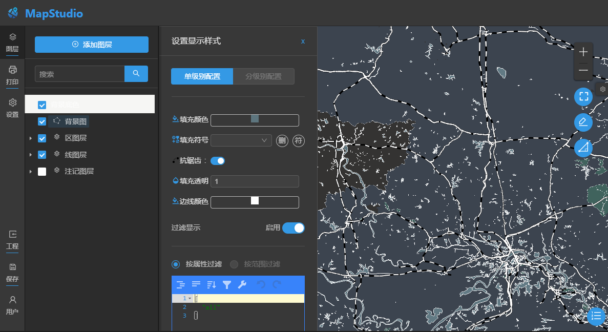The image size is (608, 332).
Task: Open the 打印 print sidebar panel
Action: pos(12,76)
